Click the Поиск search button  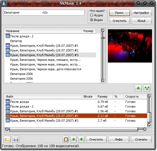click(120, 13)
